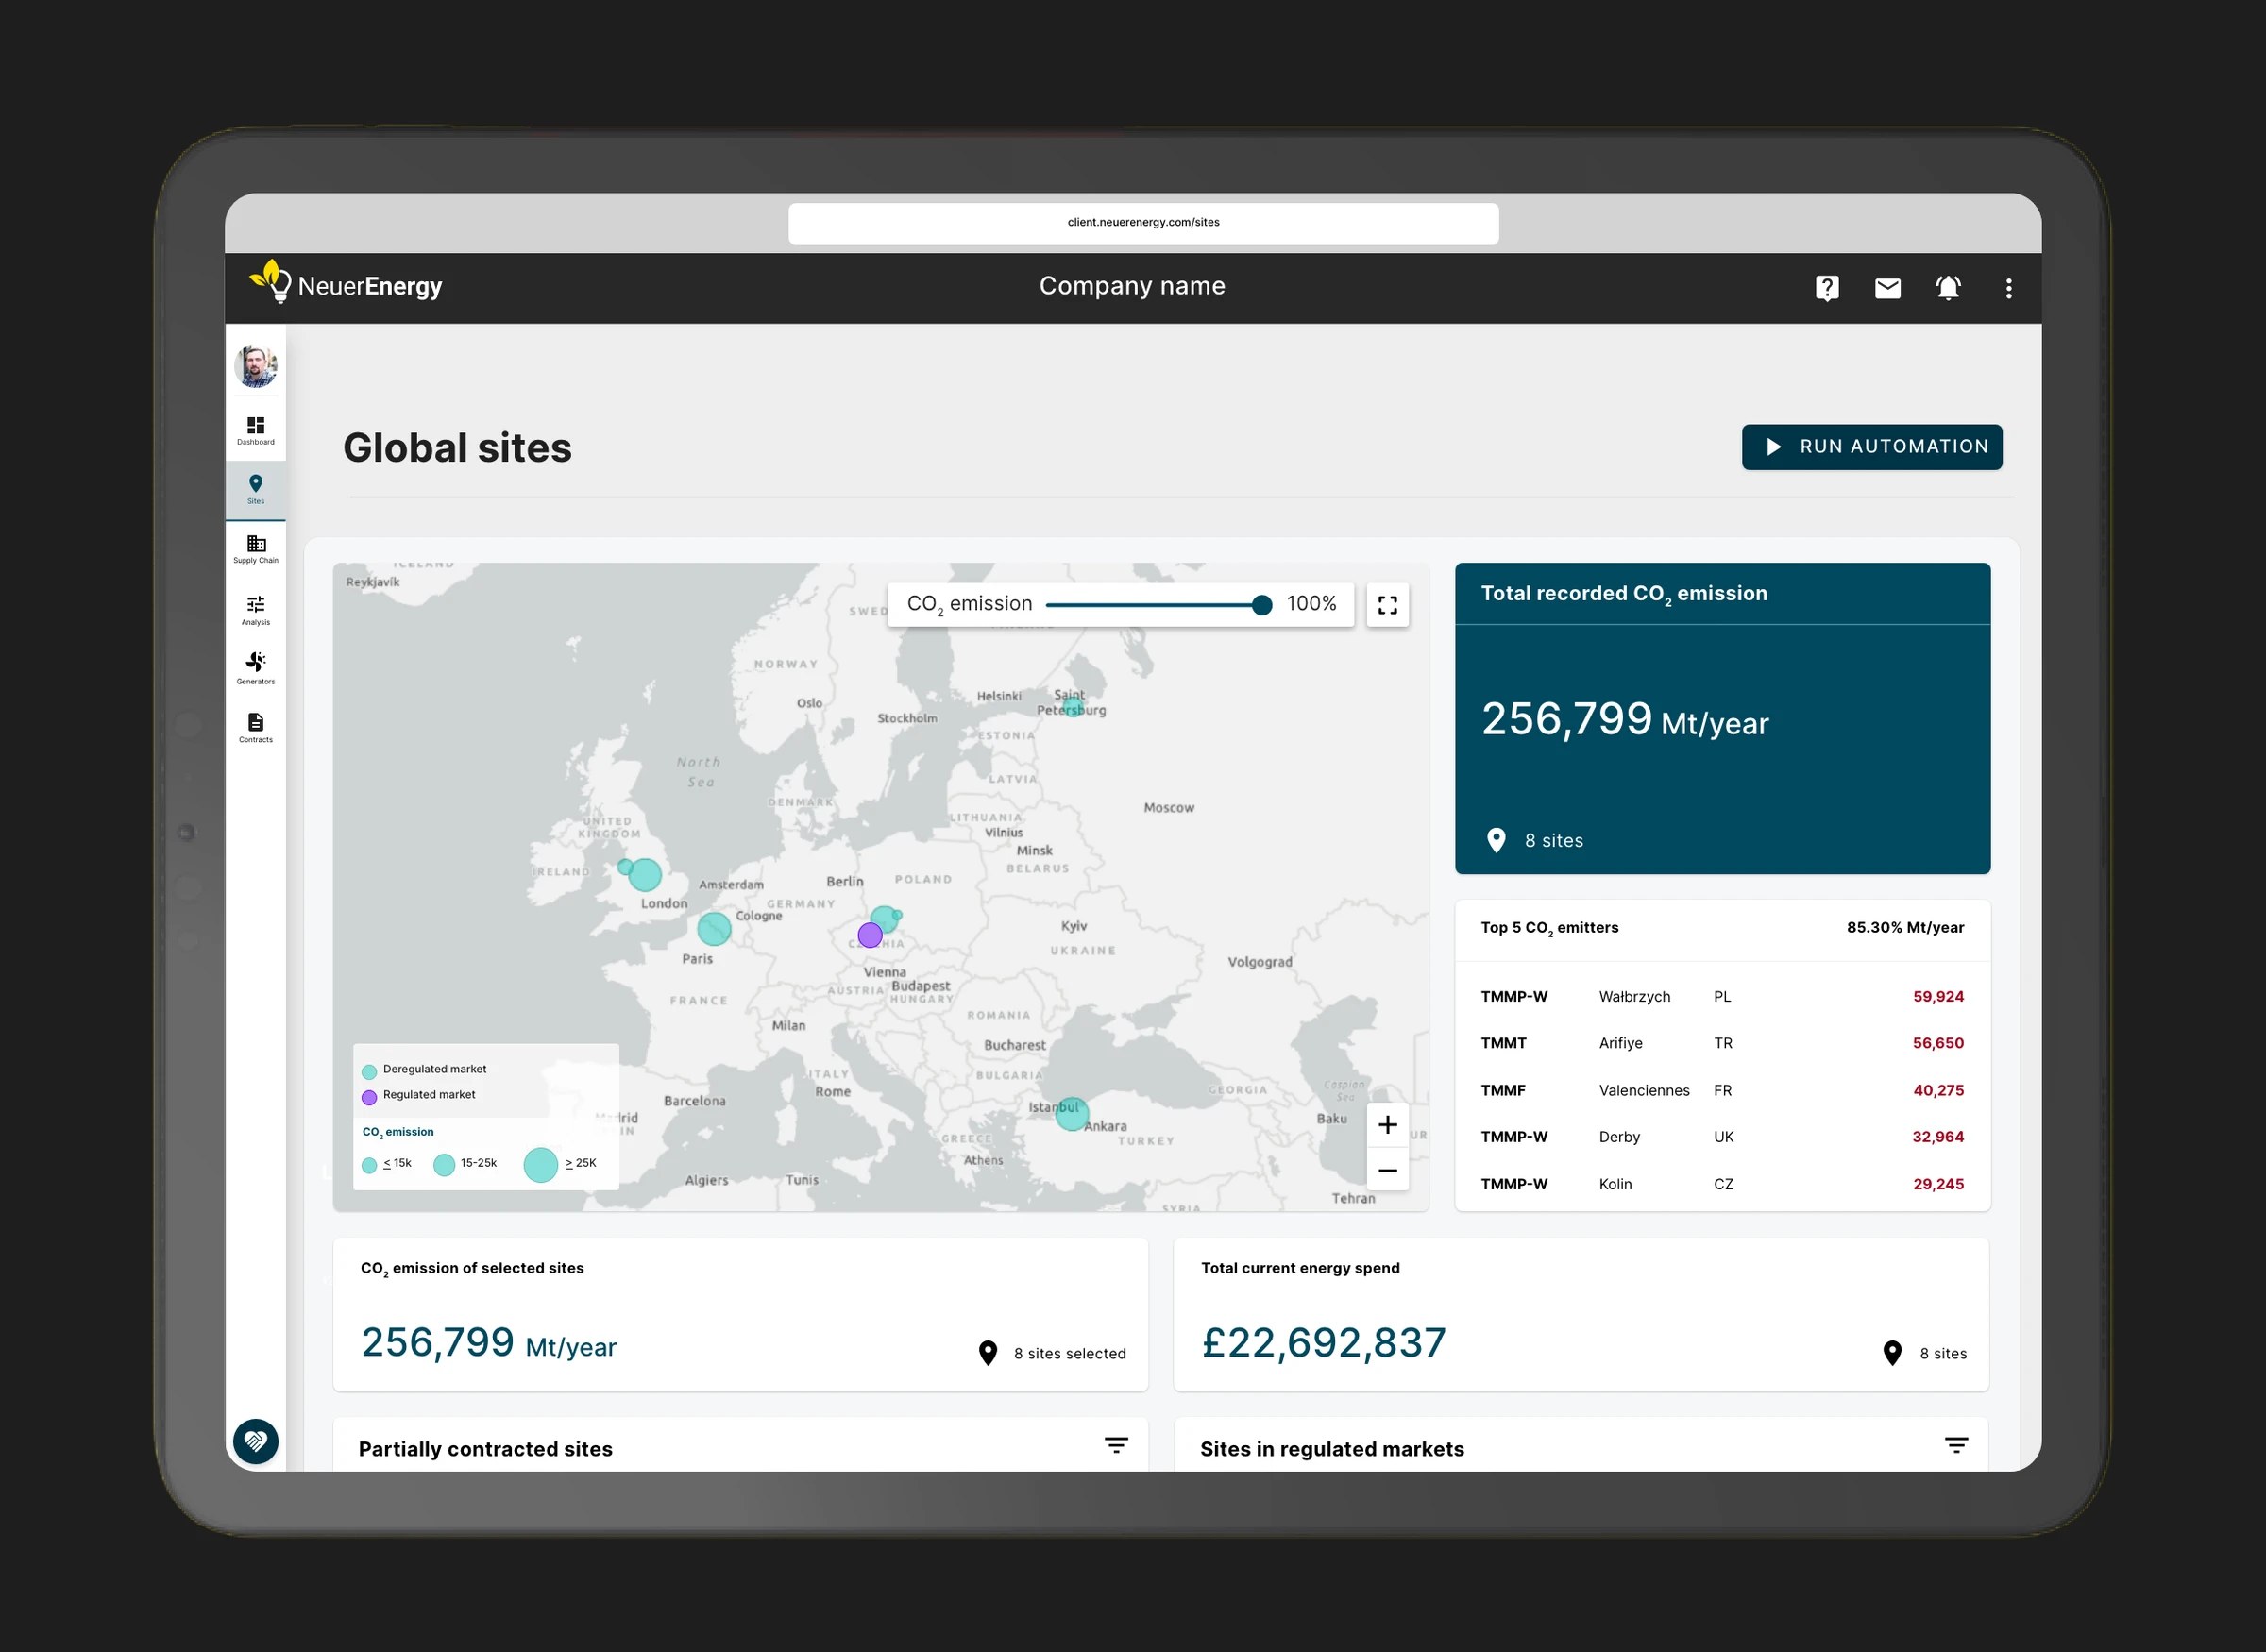Open the help question mark icon

click(1826, 288)
